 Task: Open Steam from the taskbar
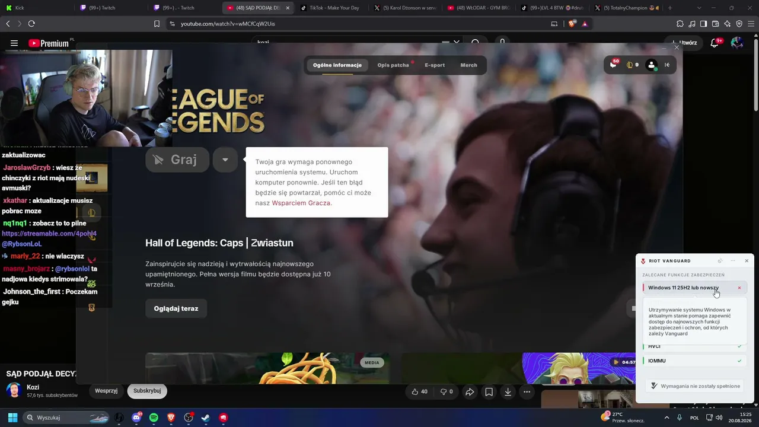click(x=205, y=418)
